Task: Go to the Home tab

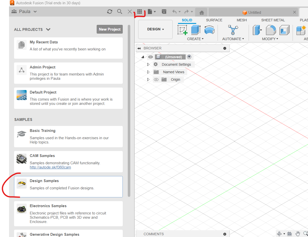Action: point(201,12)
